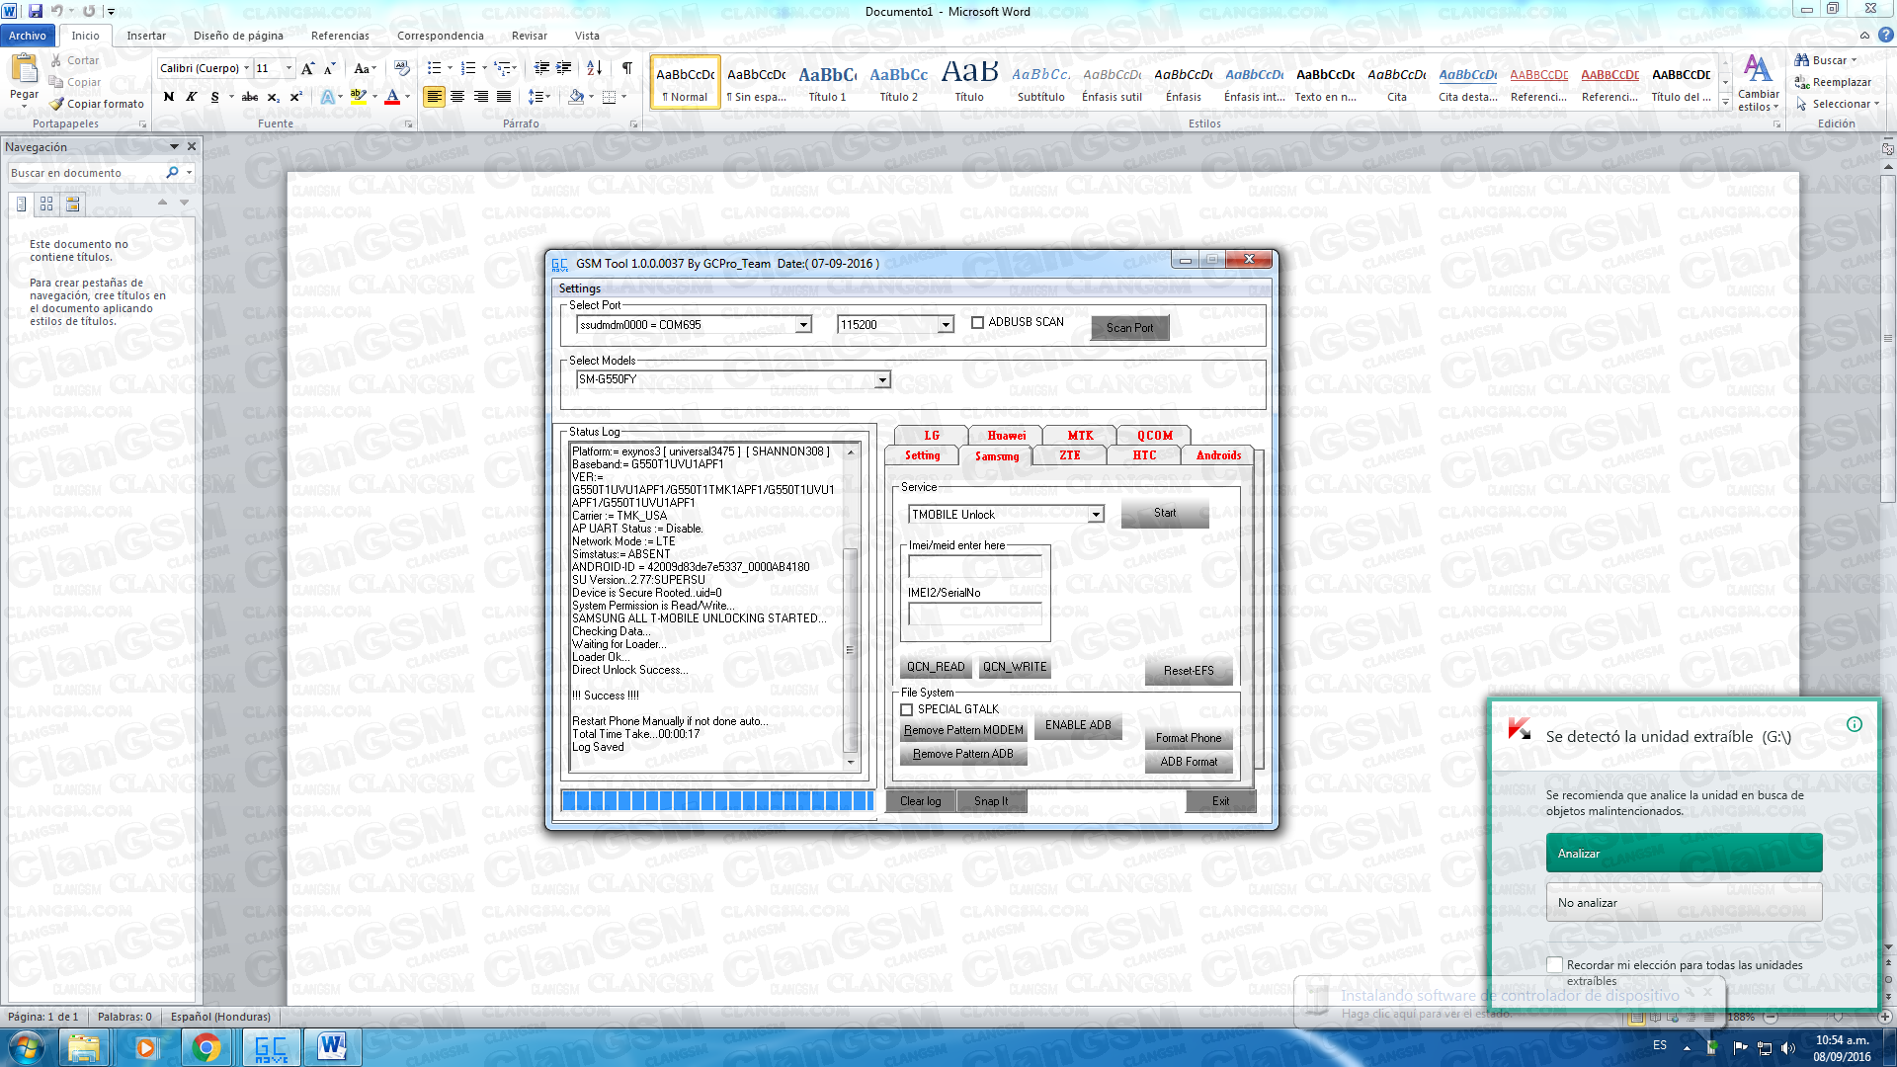1897x1067 pixels.
Task: Click the Buscar en documento search box
Action: [x=86, y=173]
